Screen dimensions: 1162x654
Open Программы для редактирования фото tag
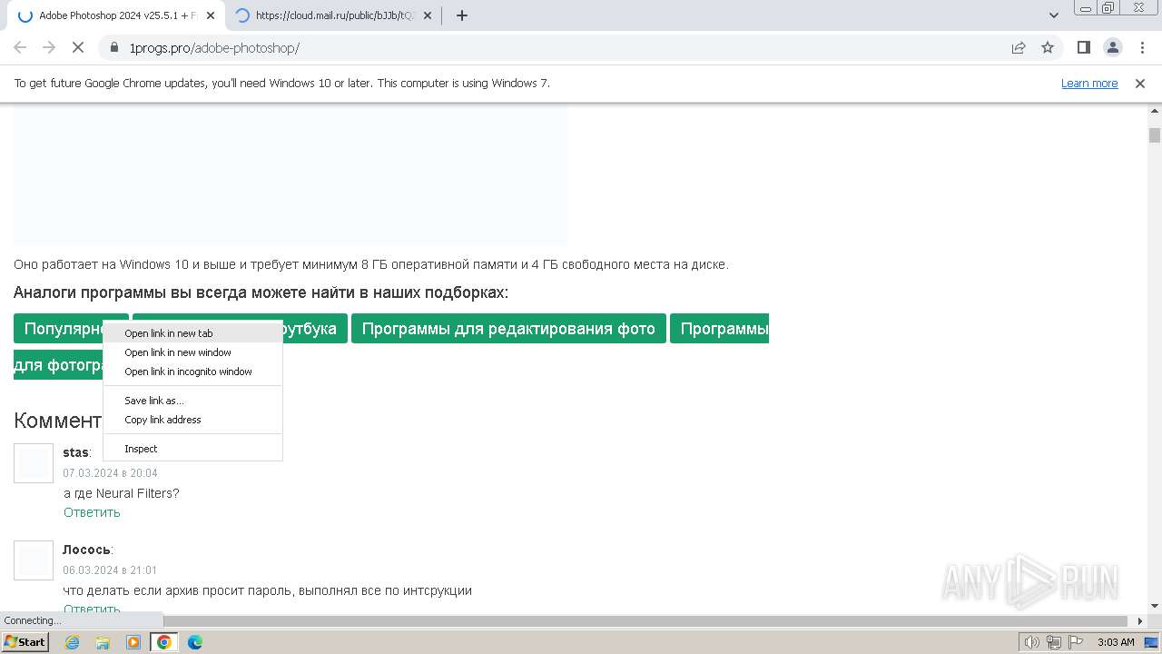[x=508, y=329]
